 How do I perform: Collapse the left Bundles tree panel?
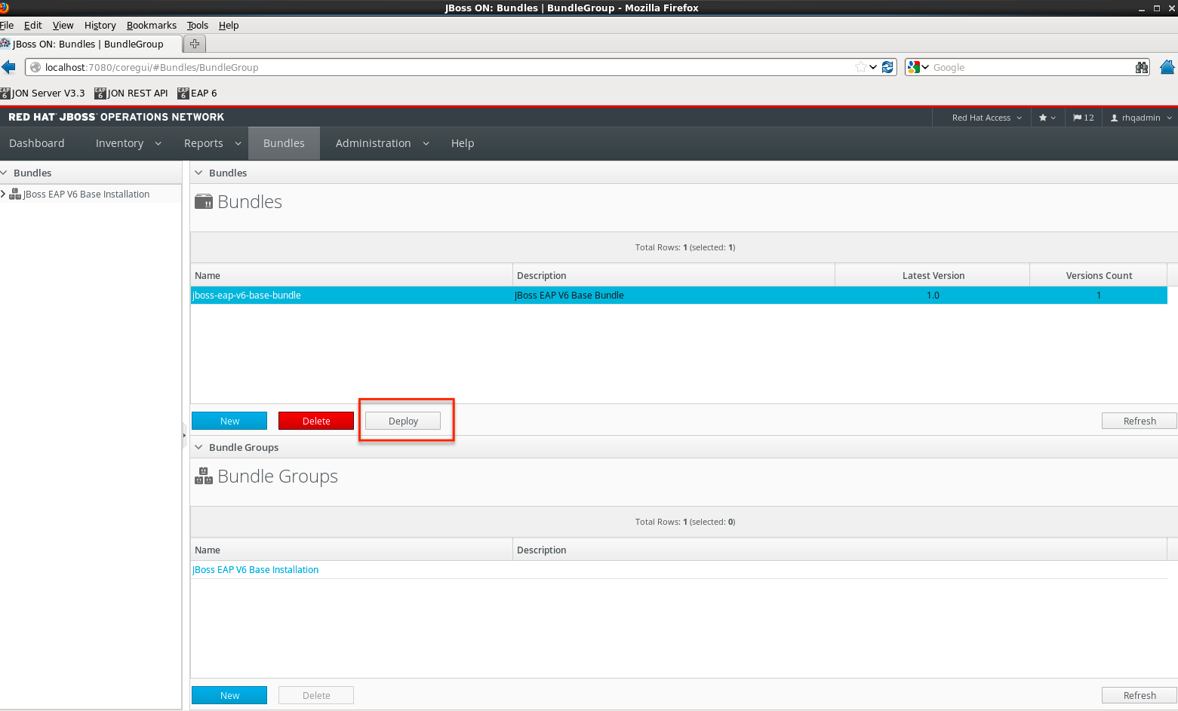(4, 173)
